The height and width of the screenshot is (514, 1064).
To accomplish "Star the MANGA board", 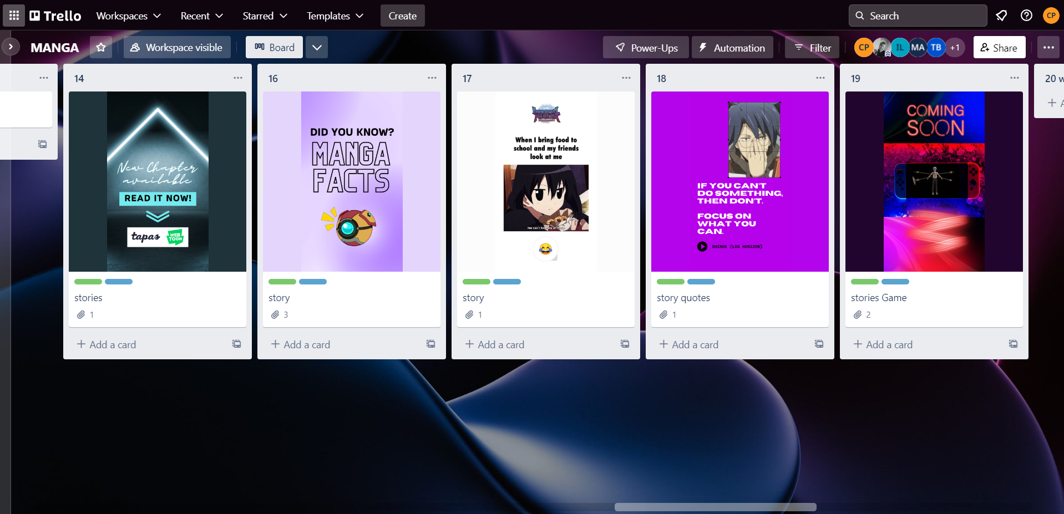I will pos(101,47).
